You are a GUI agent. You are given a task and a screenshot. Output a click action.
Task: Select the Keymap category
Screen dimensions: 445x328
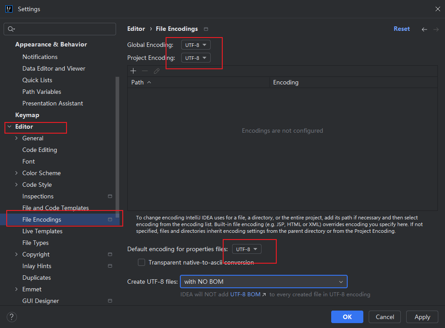coord(27,115)
